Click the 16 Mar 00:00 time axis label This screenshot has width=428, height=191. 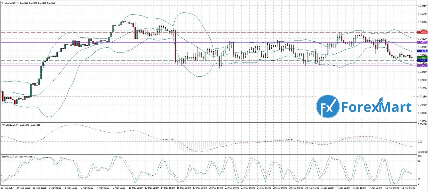tap(181, 188)
